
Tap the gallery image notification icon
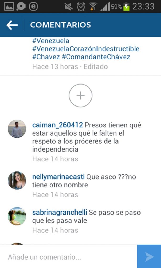[9, 7]
